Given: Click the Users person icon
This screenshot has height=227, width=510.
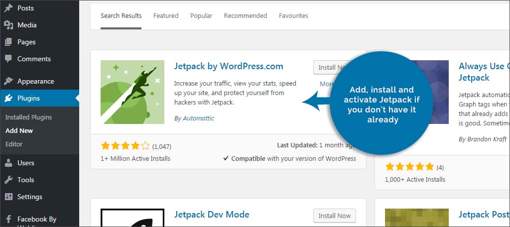Looking at the screenshot, I should point(8,163).
